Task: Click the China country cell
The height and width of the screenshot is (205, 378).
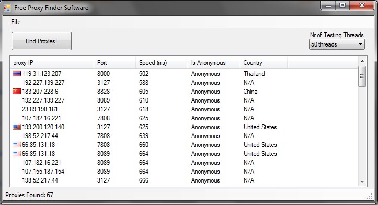Action: (x=250, y=92)
